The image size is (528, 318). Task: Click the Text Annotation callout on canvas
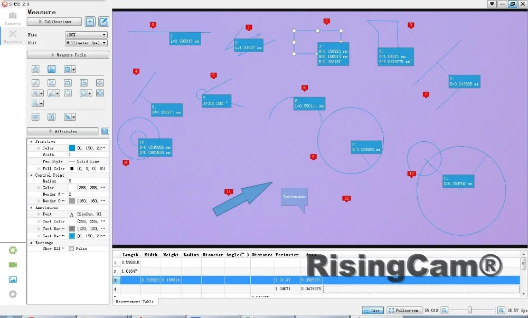pos(294,197)
